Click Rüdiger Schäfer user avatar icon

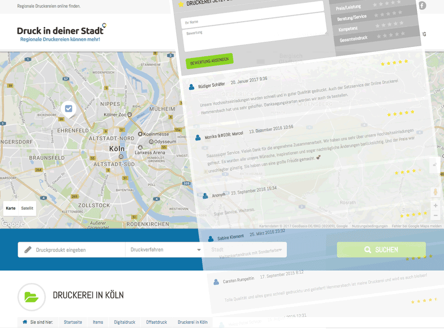(x=192, y=87)
